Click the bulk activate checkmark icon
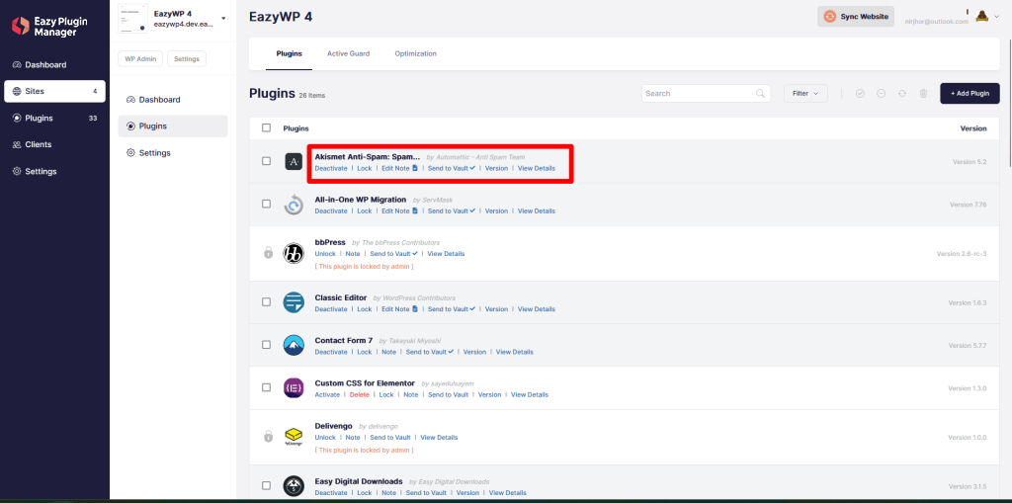This screenshot has height=503, width=1012. [860, 94]
